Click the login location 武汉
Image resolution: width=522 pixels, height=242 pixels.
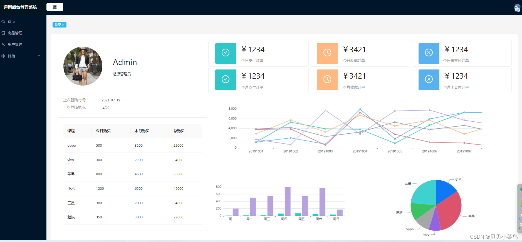(x=105, y=107)
